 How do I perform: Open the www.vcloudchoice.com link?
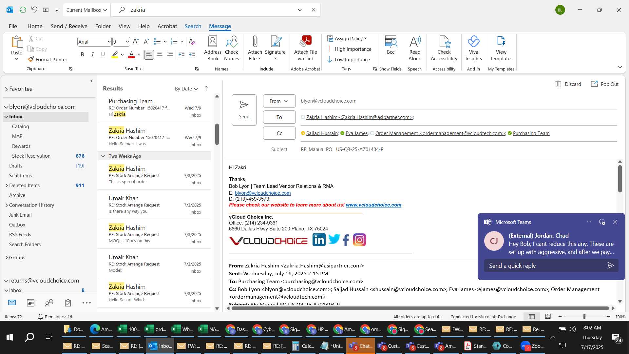point(373,205)
